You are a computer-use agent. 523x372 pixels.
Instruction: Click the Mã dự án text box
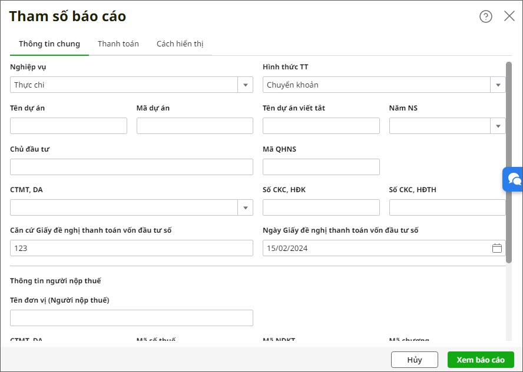click(194, 126)
